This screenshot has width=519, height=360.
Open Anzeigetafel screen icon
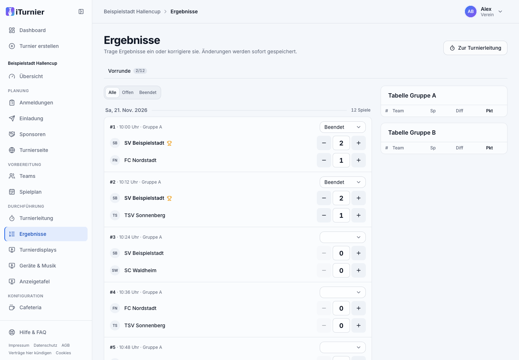12,282
